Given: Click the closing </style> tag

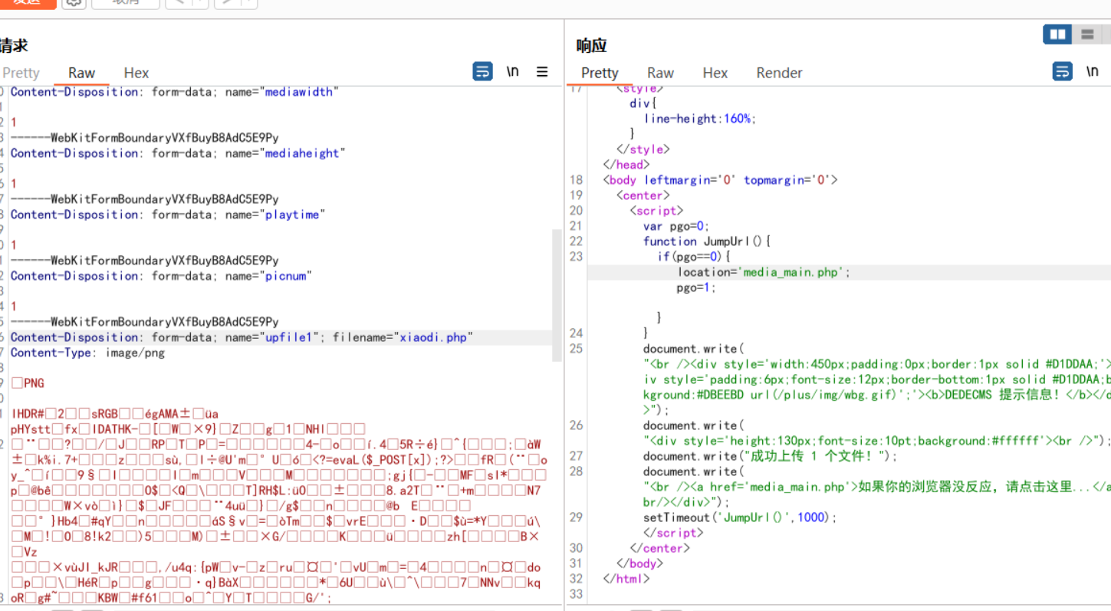Looking at the screenshot, I should (643, 149).
